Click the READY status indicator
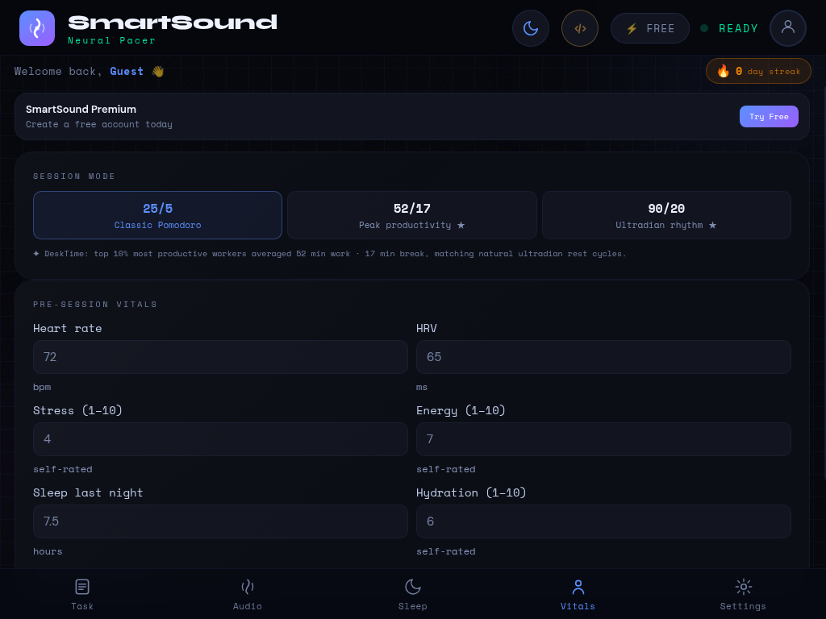This screenshot has width=826, height=619. coord(729,28)
